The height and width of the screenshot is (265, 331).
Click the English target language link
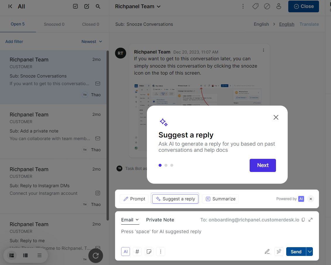tap(287, 24)
